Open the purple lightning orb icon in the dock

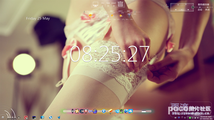pyautogui.click(x=95, y=111)
